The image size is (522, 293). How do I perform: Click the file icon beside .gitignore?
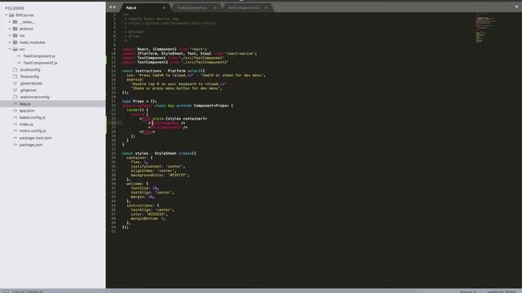(x=15, y=90)
